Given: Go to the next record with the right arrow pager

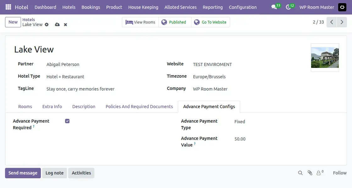Looking at the screenshot, I should pyautogui.click(x=342, y=22).
